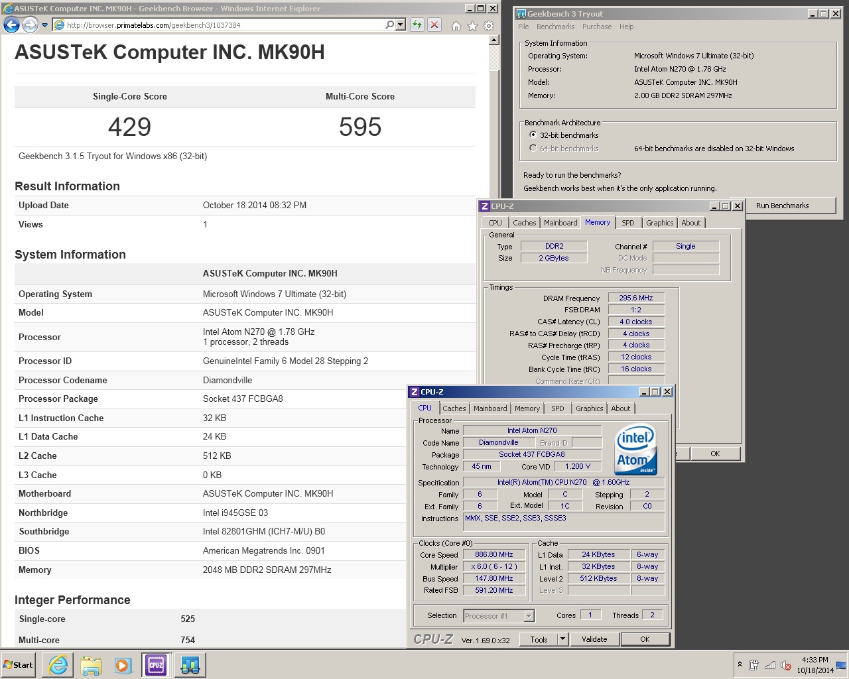Go to the IE home page
This screenshot has width=849, height=679.
tap(456, 26)
